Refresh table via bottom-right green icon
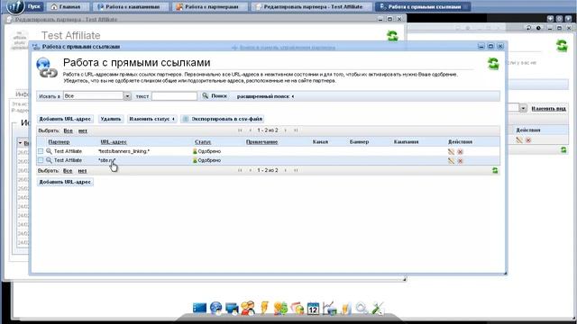577x324 pixels. (x=495, y=170)
